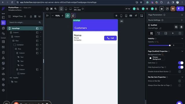
Task: Click the Customers app bar title
Action: (x=81, y=28)
